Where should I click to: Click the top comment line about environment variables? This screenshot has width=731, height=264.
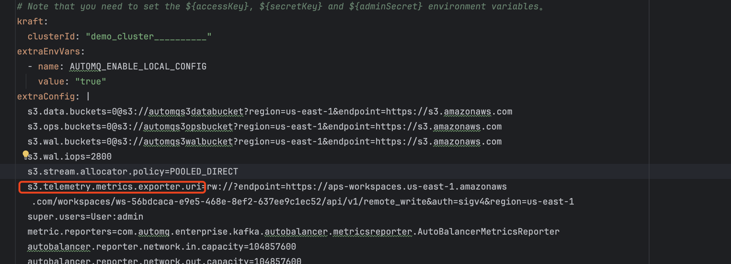click(x=280, y=6)
